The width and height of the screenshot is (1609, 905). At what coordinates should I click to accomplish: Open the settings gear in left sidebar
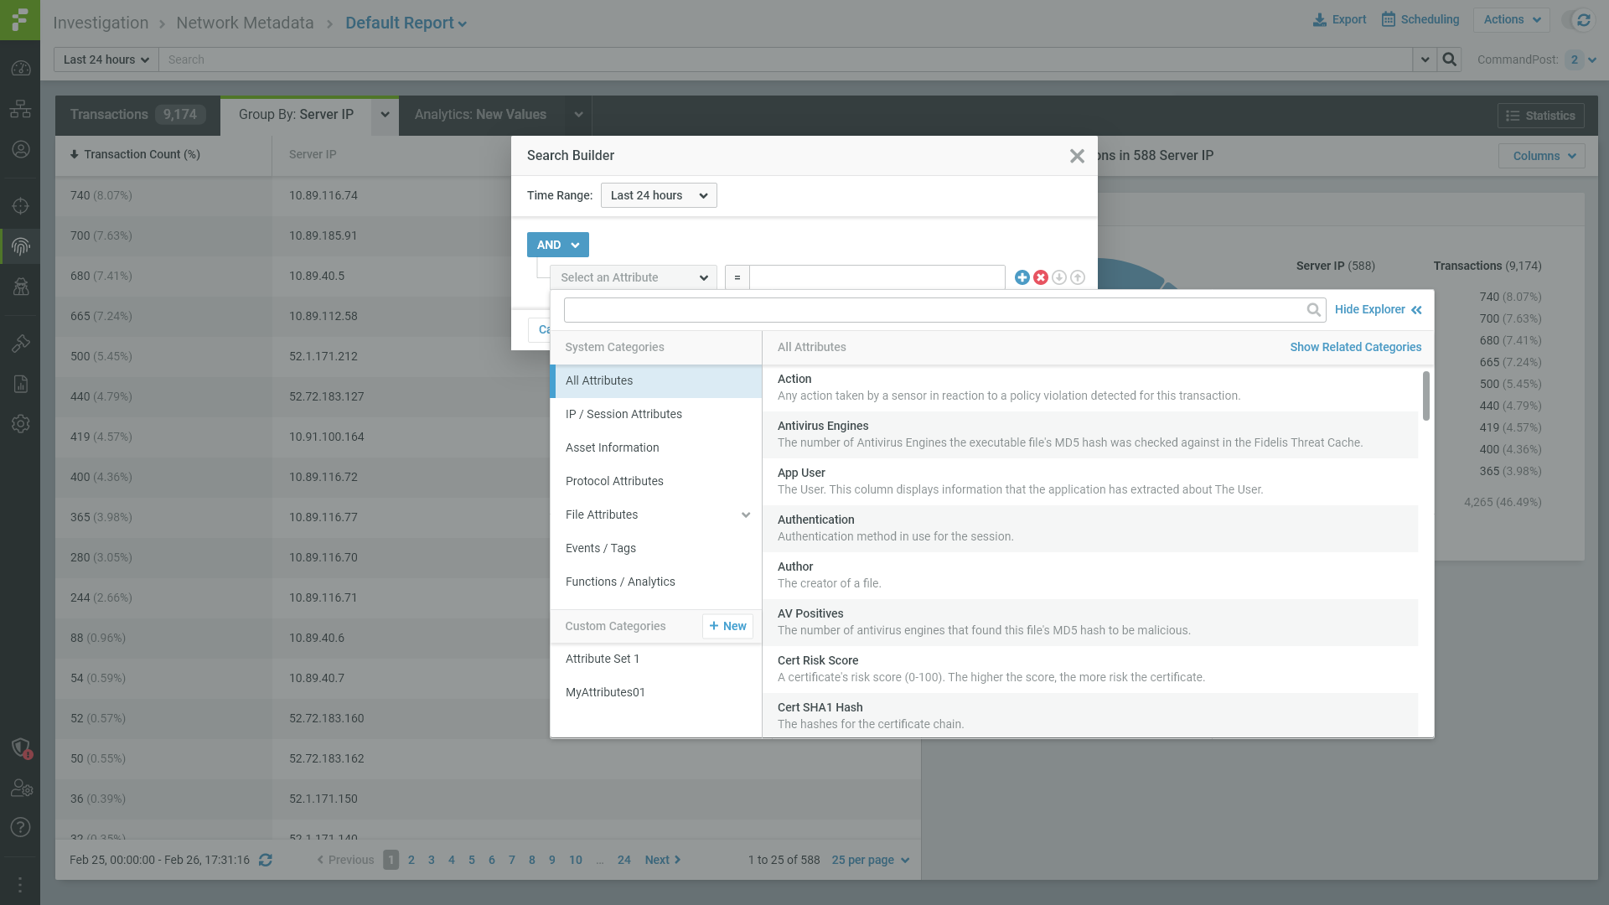(x=20, y=424)
